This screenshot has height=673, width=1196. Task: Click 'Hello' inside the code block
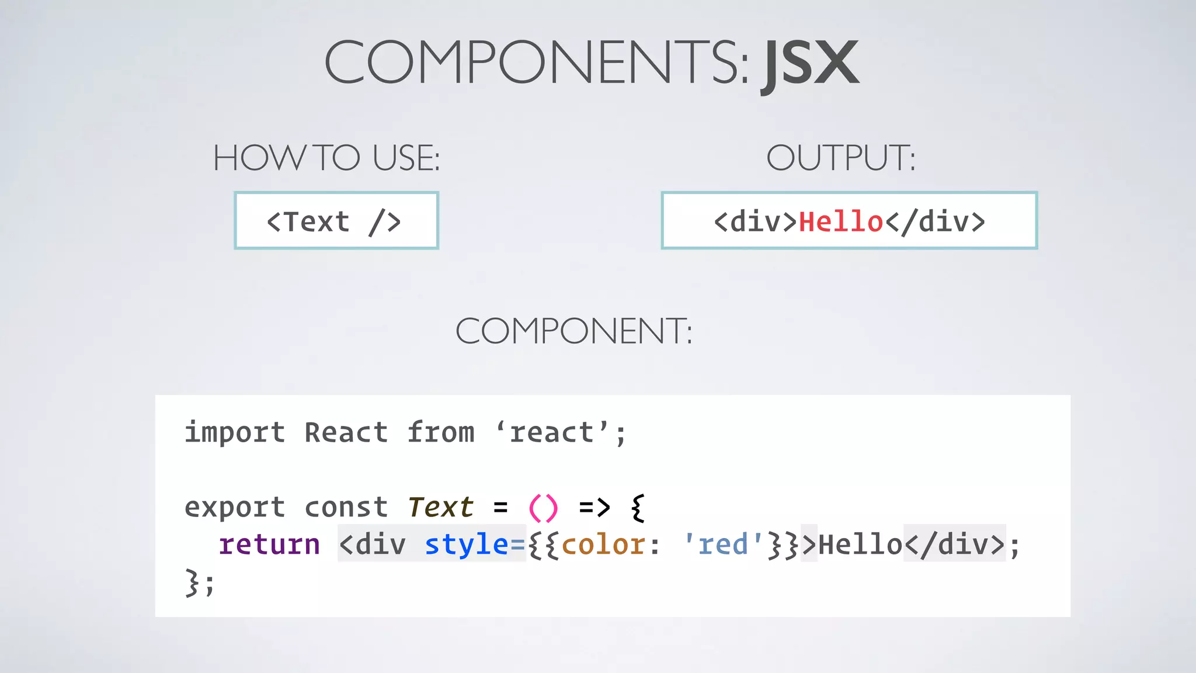[861, 544]
